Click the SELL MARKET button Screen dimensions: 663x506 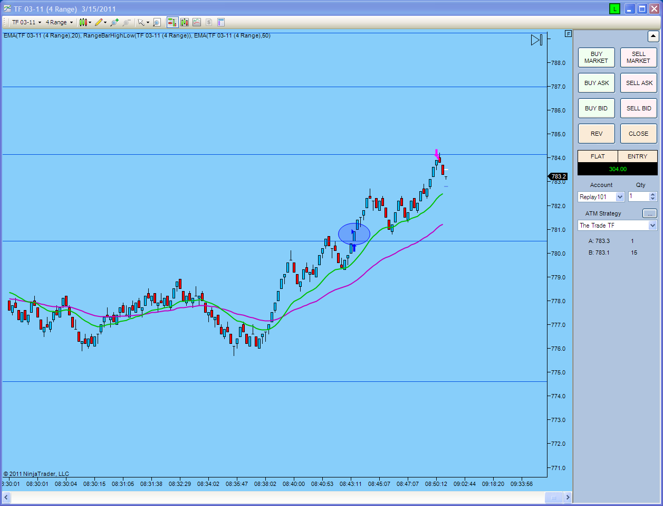point(638,58)
